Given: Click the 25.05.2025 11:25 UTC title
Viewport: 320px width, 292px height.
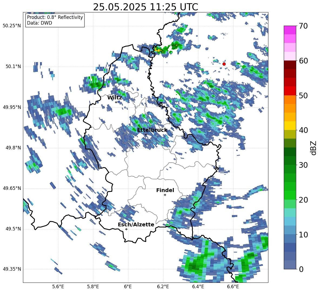Looking at the screenshot, I should (146, 7).
